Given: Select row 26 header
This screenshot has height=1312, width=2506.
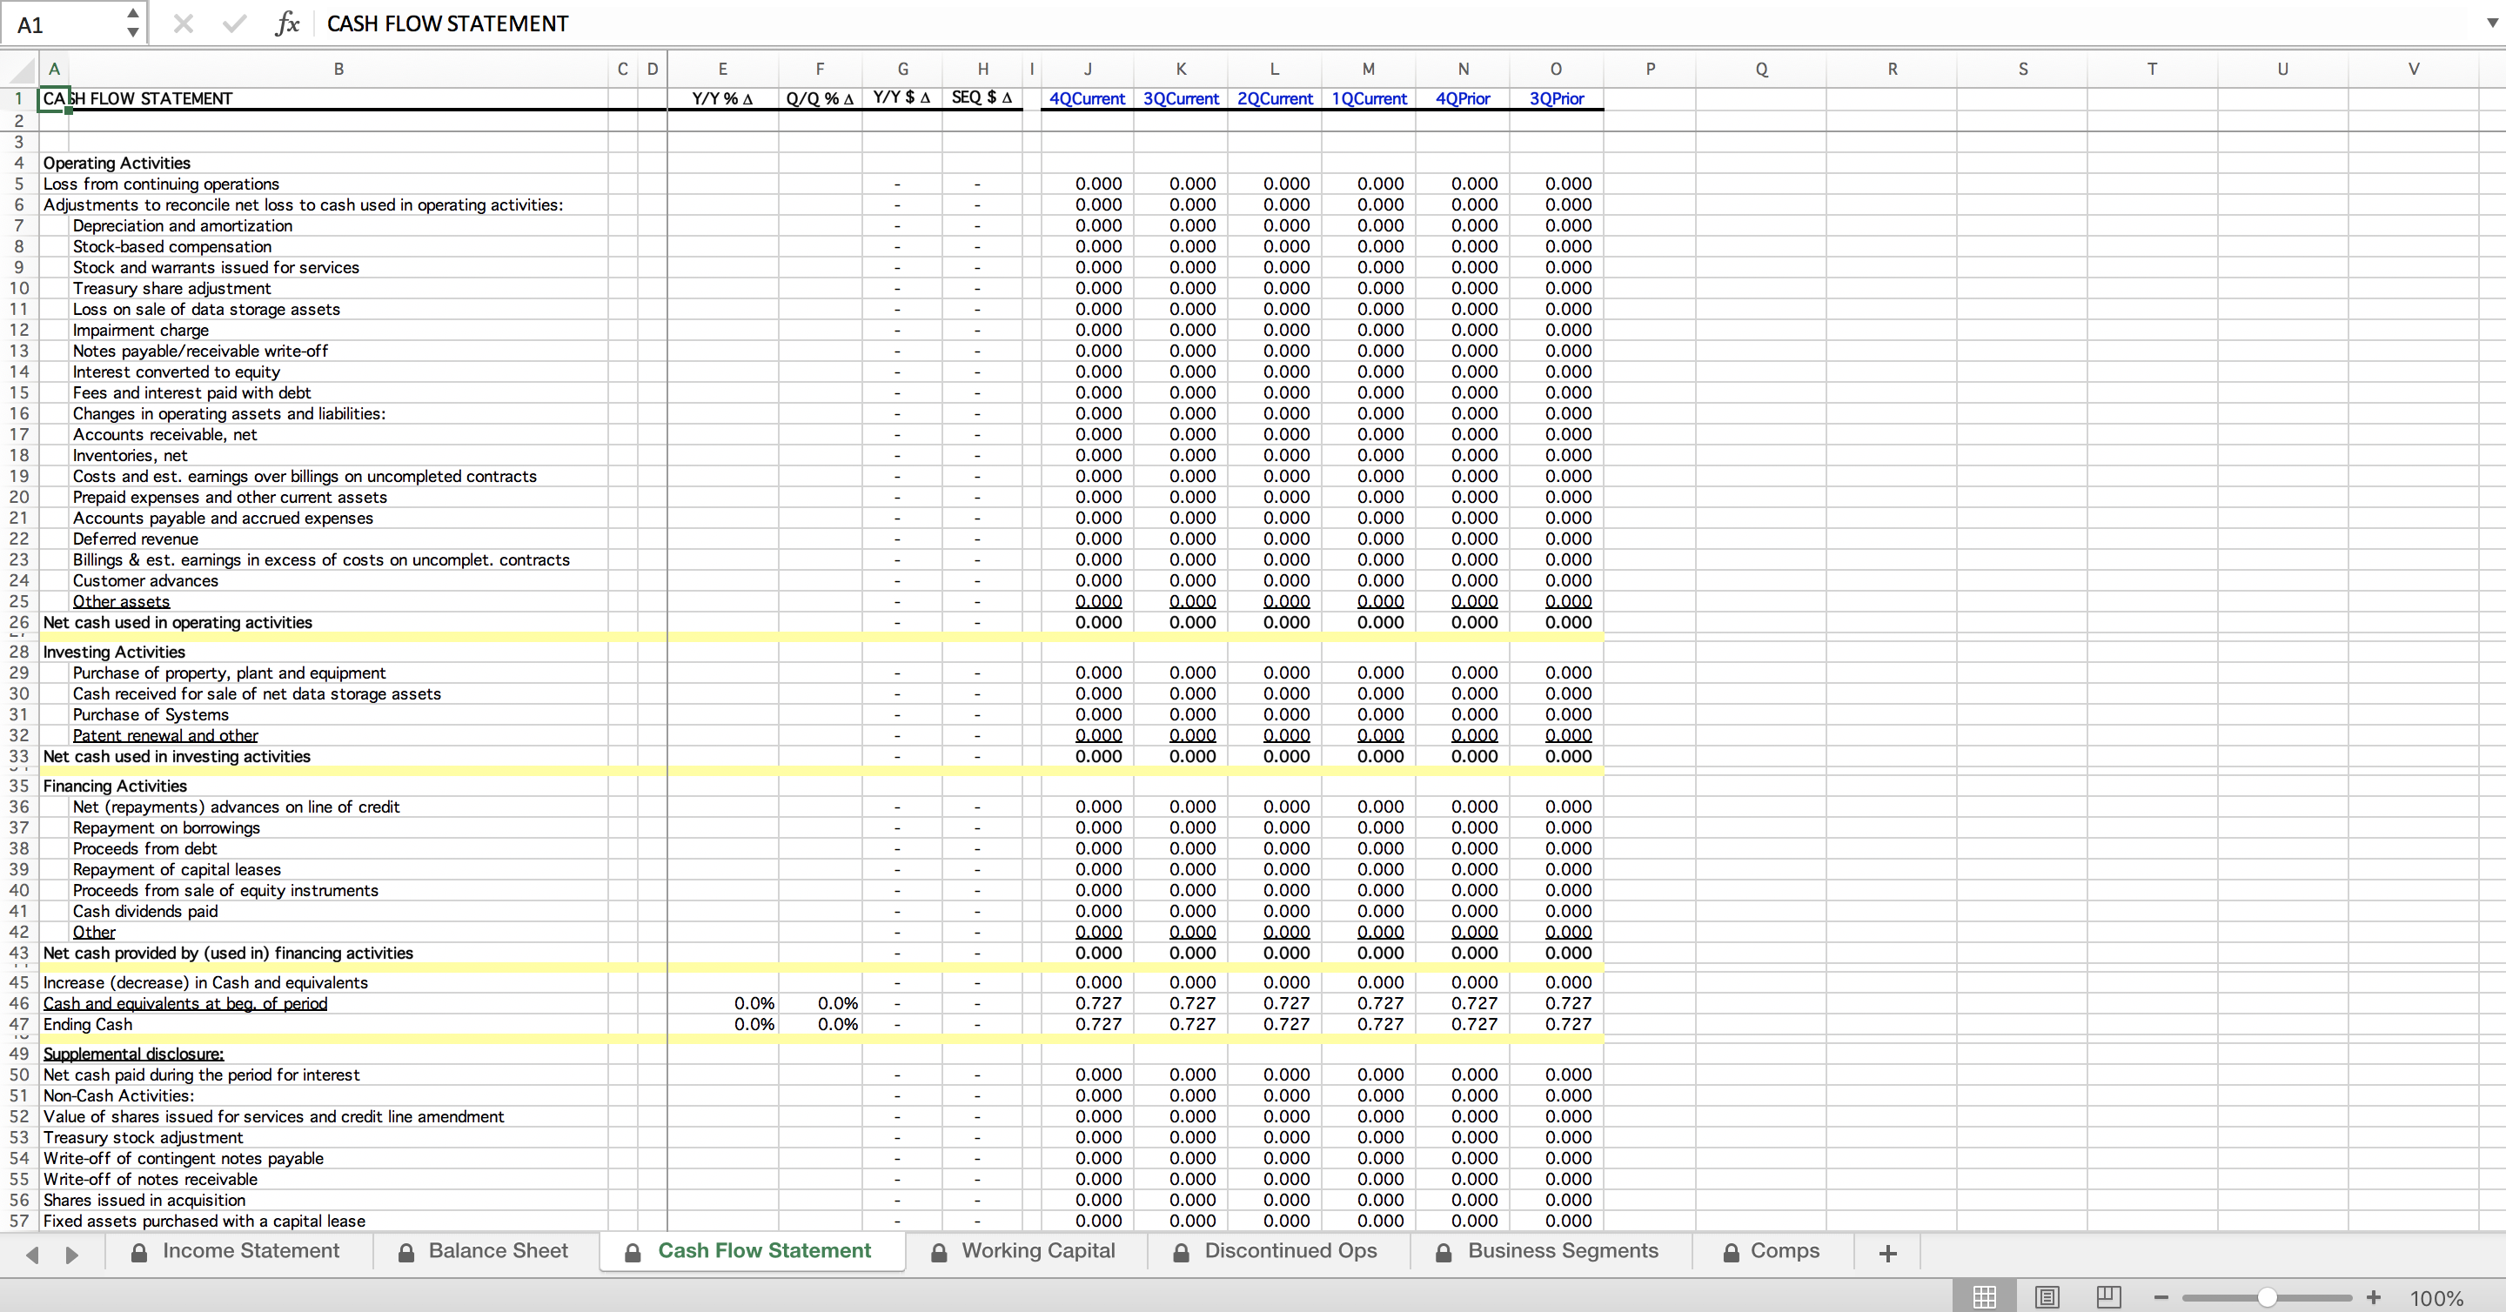Looking at the screenshot, I should click(19, 622).
